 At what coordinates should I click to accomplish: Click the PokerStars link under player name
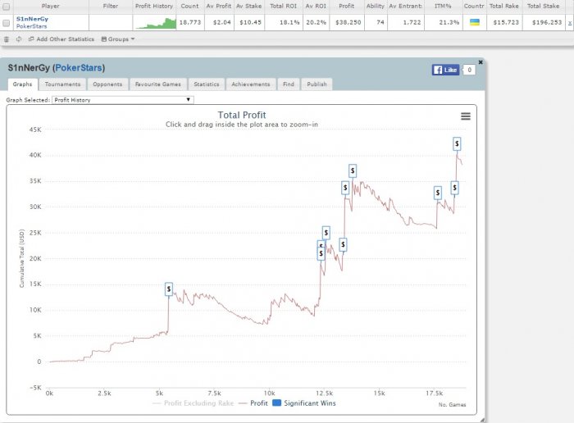coord(31,26)
